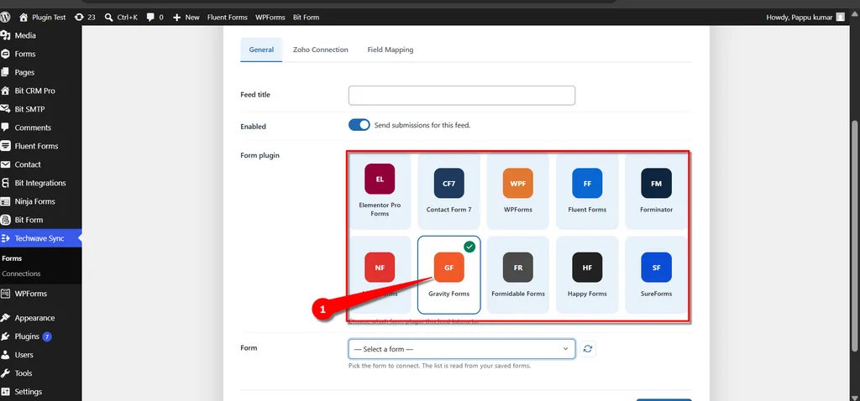The height and width of the screenshot is (401, 860).
Task: Open Pages in the sidebar
Action: (x=40, y=72)
